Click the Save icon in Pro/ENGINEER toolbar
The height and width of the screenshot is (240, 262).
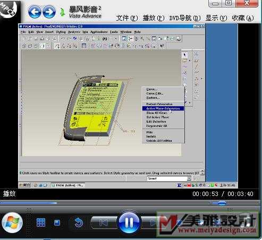pyautogui.click(x=36, y=38)
